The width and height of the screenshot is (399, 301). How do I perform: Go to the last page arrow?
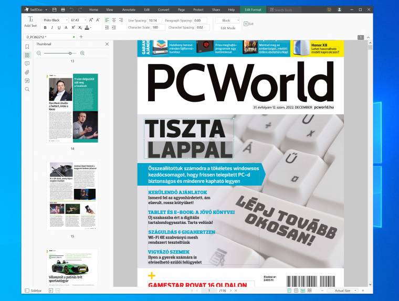point(236,291)
